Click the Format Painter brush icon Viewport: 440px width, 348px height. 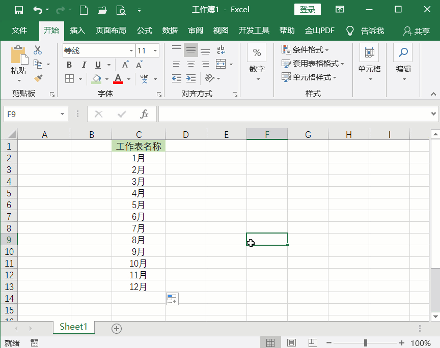[38, 78]
